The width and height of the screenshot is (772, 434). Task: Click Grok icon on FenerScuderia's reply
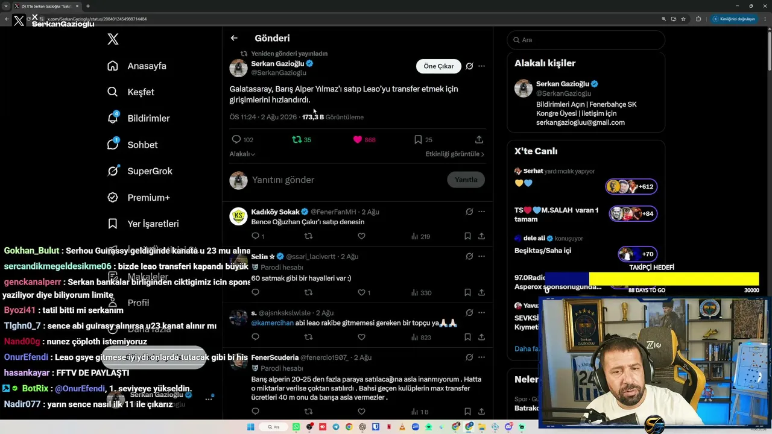[x=469, y=357]
